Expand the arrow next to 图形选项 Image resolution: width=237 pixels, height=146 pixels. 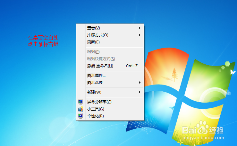pos(140,83)
